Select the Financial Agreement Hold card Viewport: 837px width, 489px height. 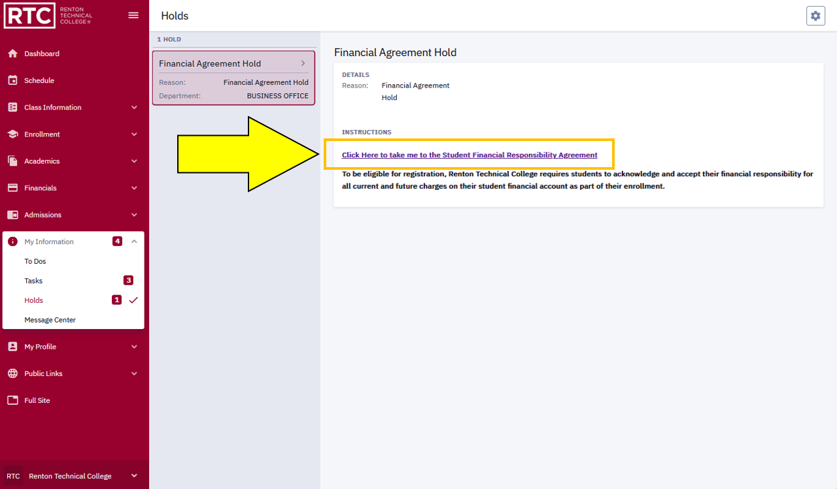pos(233,78)
